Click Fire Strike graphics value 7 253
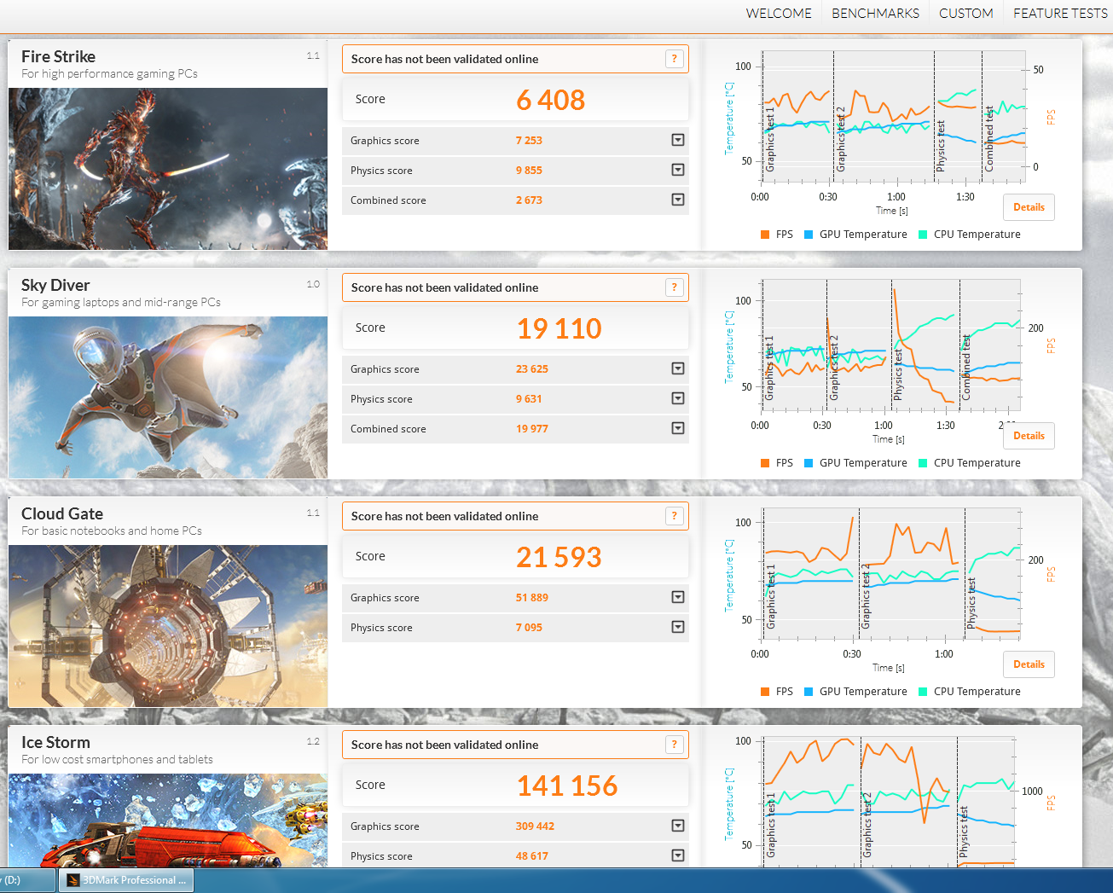Screen dimensions: 1113x893 (529, 141)
